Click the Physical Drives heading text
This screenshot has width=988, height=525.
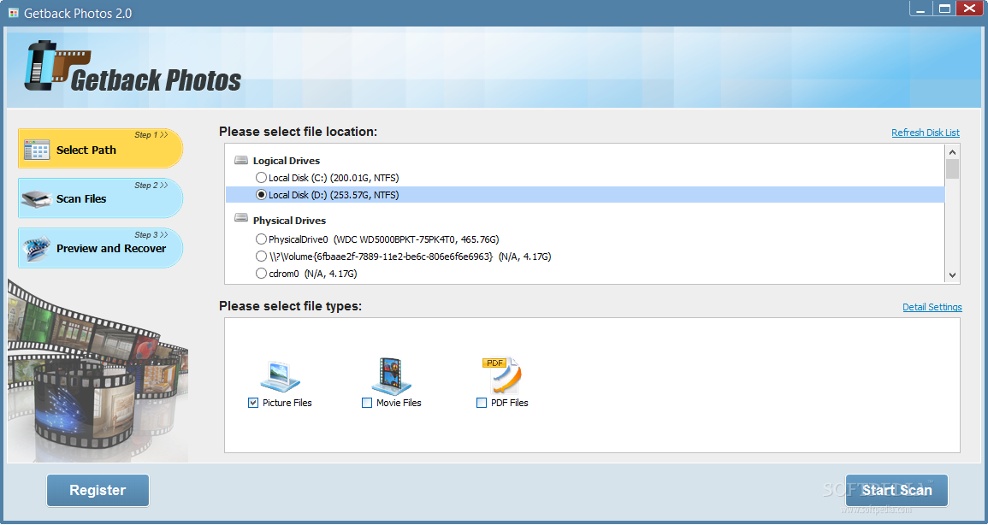pyautogui.click(x=289, y=221)
